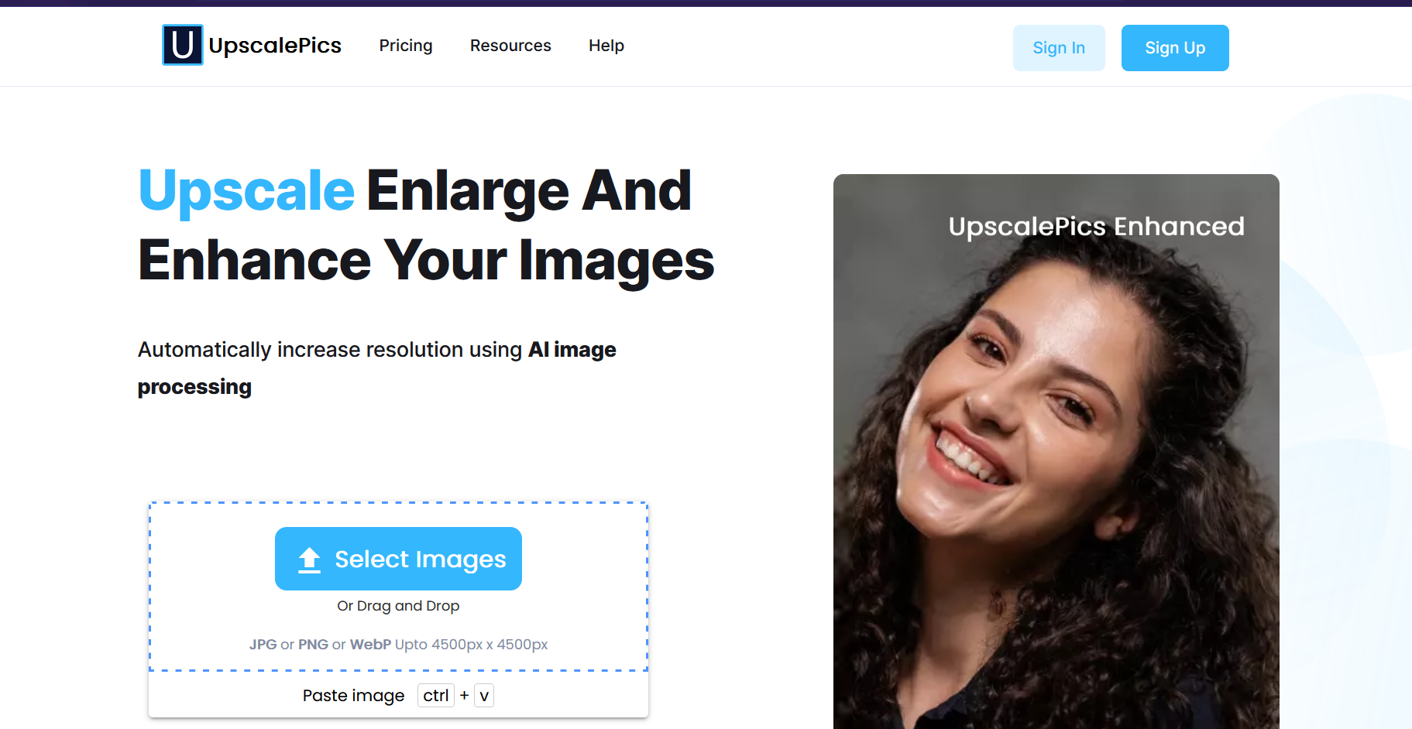Click the 'UpscalePics Enhanced' caption
This screenshot has height=729, width=1412.
click(x=1097, y=227)
